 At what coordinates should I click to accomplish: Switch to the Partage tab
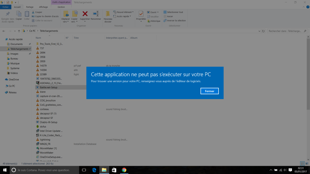coord(30,7)
